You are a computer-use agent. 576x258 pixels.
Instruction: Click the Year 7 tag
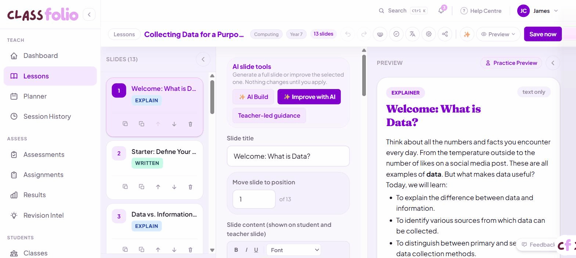(x=296, y=34)
